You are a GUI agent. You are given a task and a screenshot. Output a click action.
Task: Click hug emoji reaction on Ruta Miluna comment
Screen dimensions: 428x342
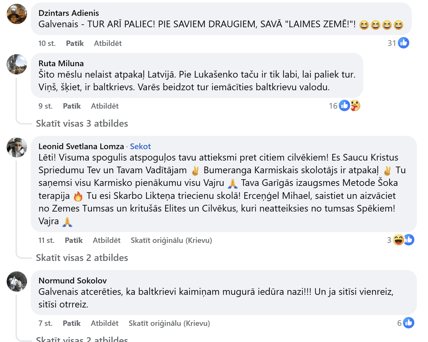tap(355, 105)
